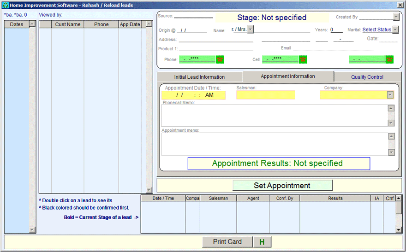Viewport: 406px width, 252px height.
Task: Click the application icon in title bar
Action: (5, 5)
